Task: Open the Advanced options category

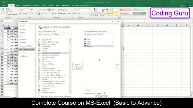Action: 23,43
